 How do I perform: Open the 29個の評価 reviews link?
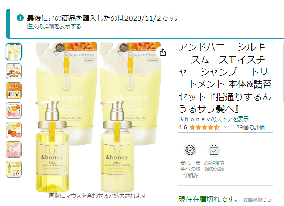[x=250, y=127]
